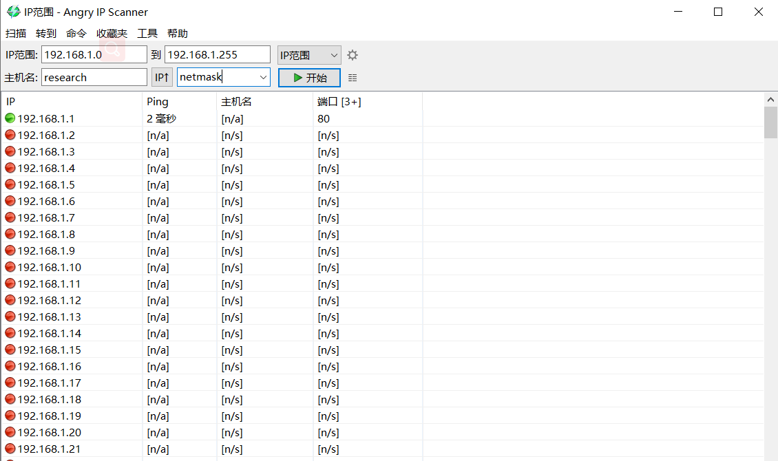Open the 扫描 menu
The width and height of the screenshot is (778, 461).
click(x=15, y=33)
